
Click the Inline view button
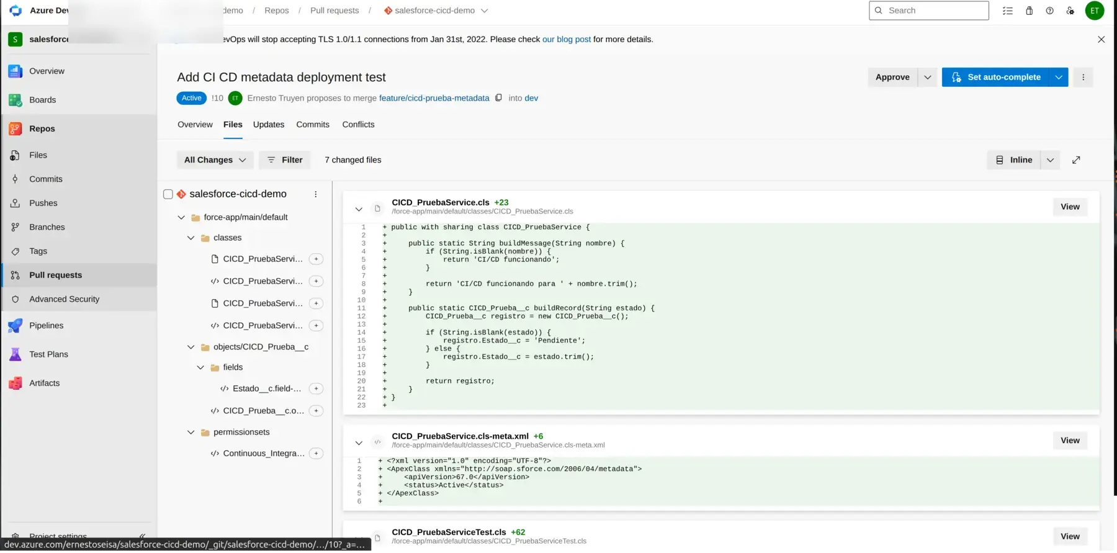(x=1014, y=160)
